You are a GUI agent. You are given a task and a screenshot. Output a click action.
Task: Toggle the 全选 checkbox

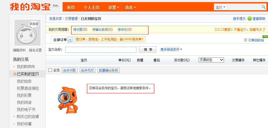tap(50, 70)
